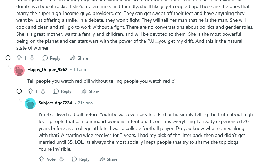Reply to Happy_Degree_9562's comment
Image resolution: width=258 pixels, height=166 pixels.
tap(63, 91)
